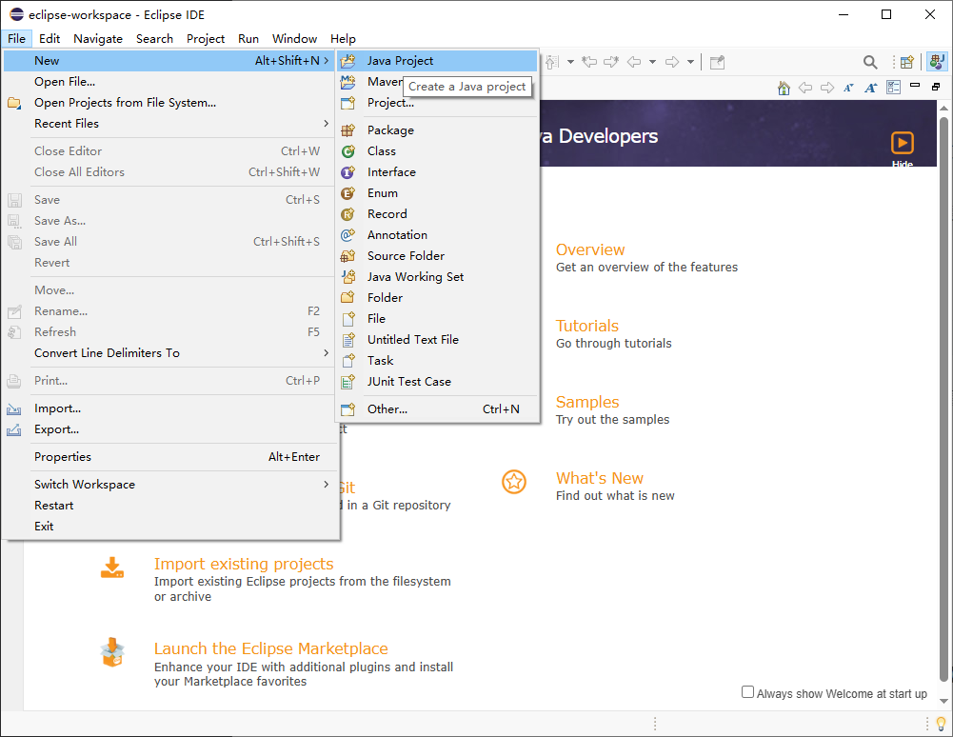Enable Always show Welcome at start up

pos(747,692)
